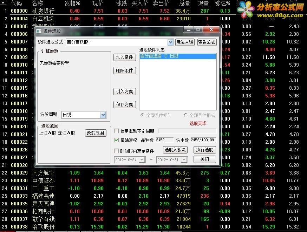Select stock row 三一重工
Image resolution: width=307 pixels, height=232 pixels.
(x=43, y=188)
